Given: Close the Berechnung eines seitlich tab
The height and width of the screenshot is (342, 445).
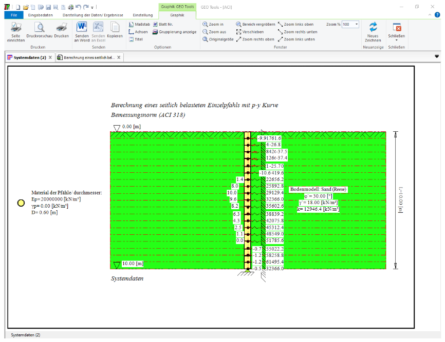Looking at the screenshot, I should pos(119,57).
